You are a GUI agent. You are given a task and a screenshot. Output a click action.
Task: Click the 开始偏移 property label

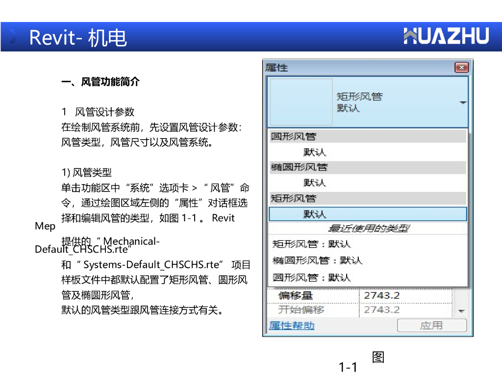[301, 310]
